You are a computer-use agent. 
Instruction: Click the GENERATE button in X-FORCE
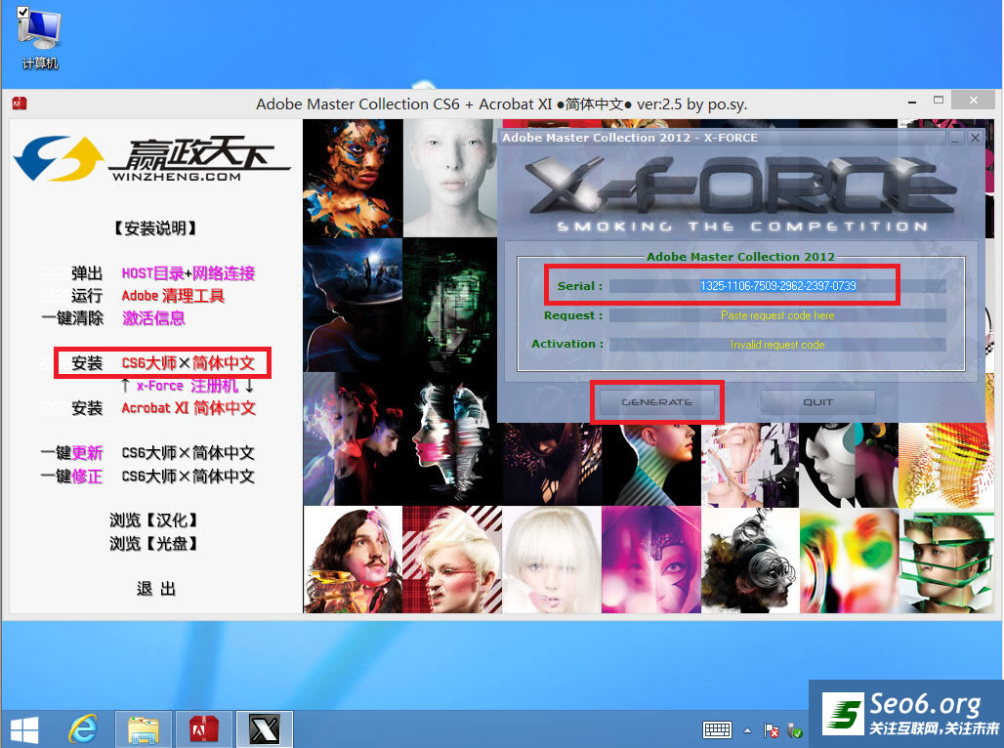click(657, 402)
